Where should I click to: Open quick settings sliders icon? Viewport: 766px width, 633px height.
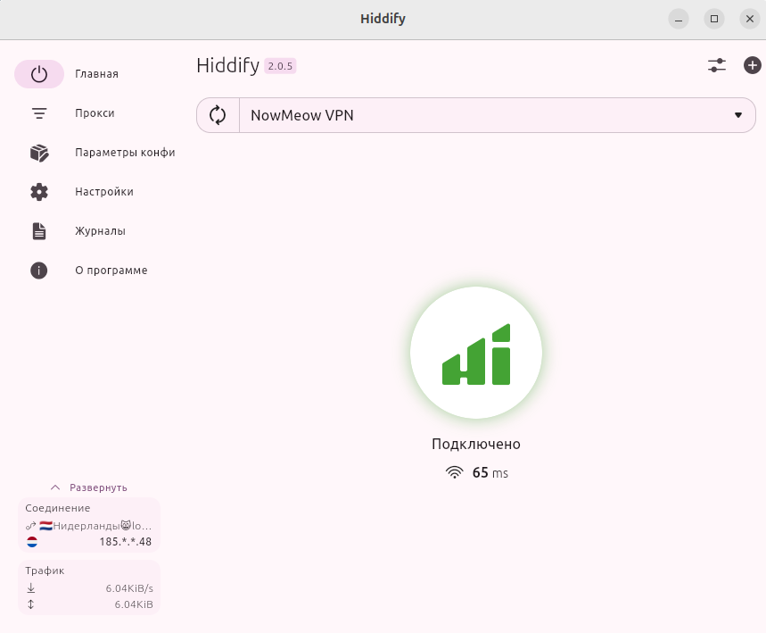click(x=717, y=65)
